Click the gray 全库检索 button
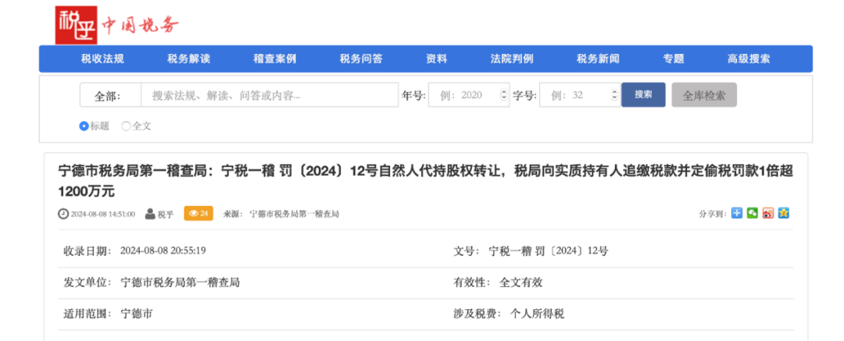Screen dimensions: 844x341 703,95
